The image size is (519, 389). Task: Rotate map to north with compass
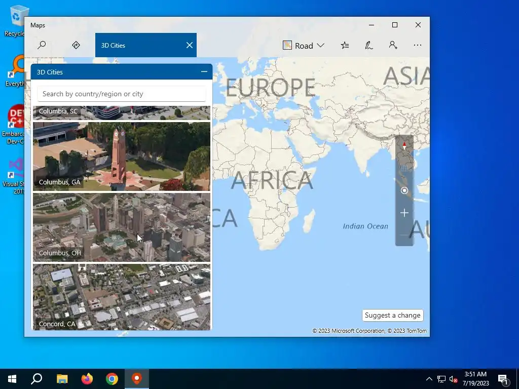(x=404, y=145)
